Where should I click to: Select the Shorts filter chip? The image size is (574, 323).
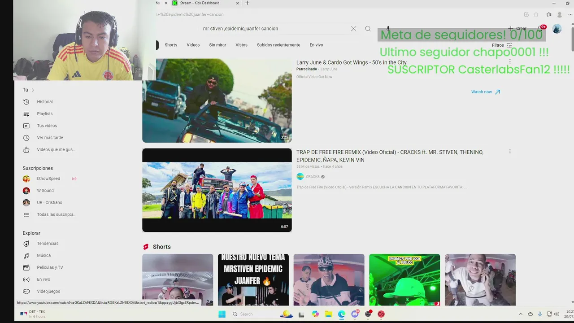point(171,45)
